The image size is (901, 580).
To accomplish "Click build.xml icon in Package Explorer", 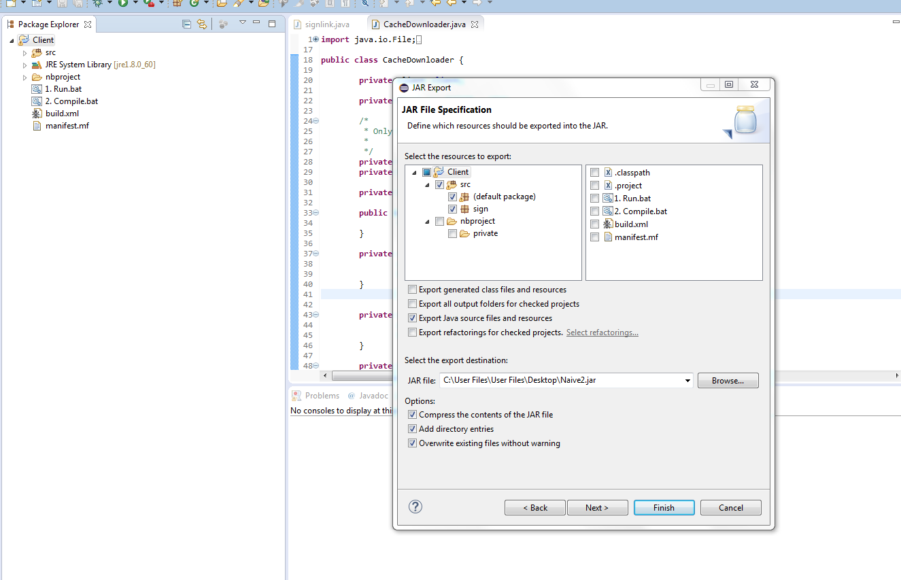I will [37, 114].
